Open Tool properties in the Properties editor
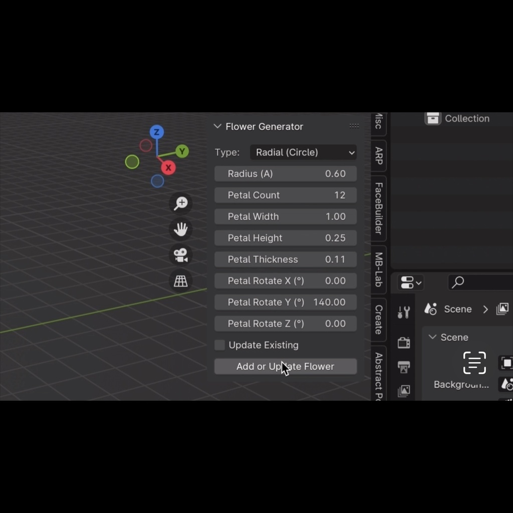This screenshot has width=513, height=513. (x=404, y=311)
